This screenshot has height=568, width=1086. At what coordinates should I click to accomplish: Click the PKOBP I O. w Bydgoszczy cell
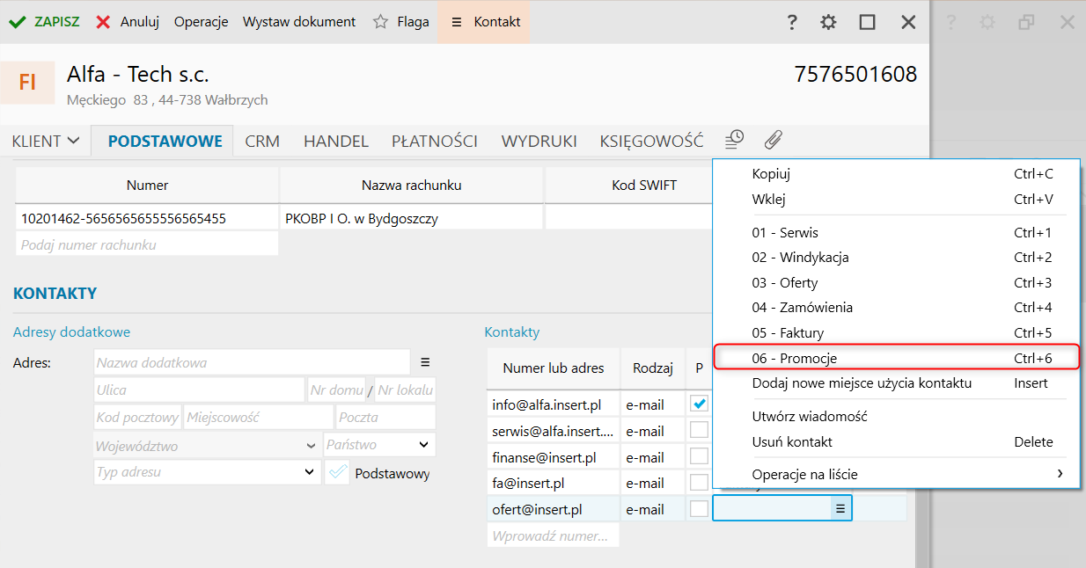click(412, 218)
